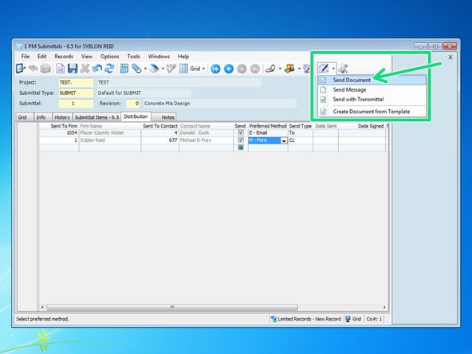Click the Submittal Type SUBMIT field

tap(76, 93)
